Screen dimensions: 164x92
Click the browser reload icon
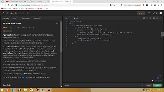9,5
